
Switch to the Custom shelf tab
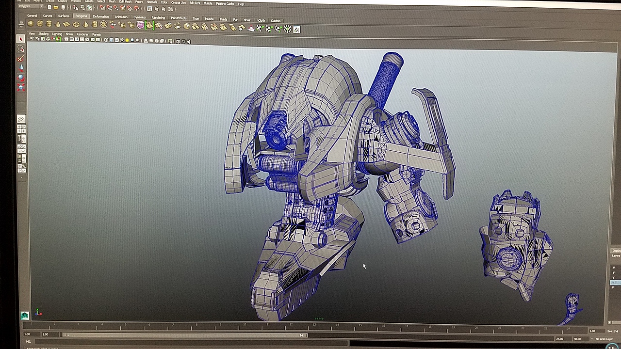tap(276, 21)
